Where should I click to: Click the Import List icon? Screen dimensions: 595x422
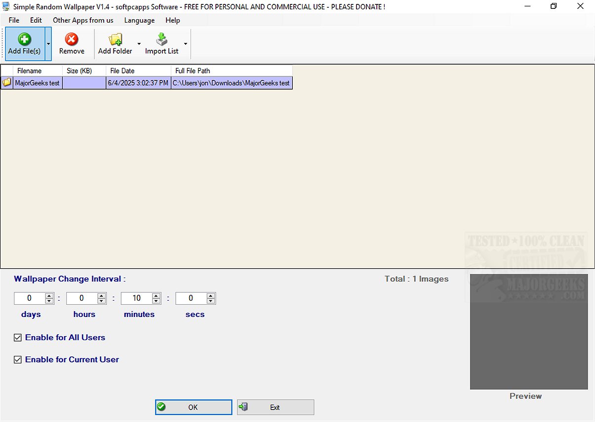[x=162, y=39]
